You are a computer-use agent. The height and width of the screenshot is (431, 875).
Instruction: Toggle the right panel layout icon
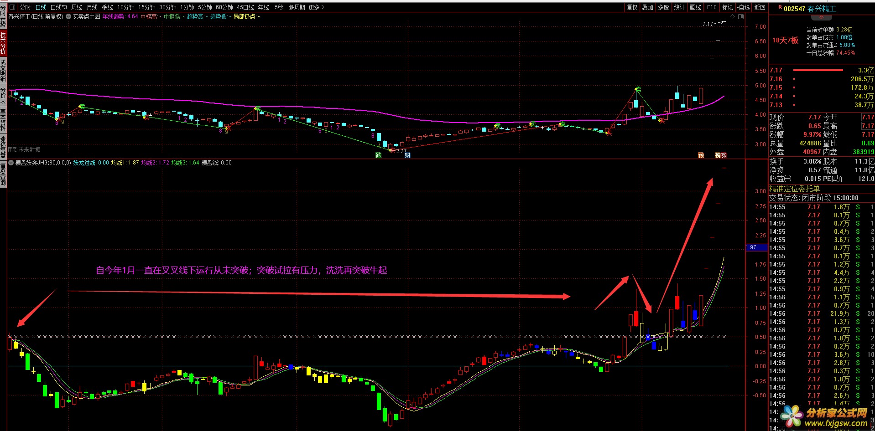pyautogui.click(x=741, y=16)
